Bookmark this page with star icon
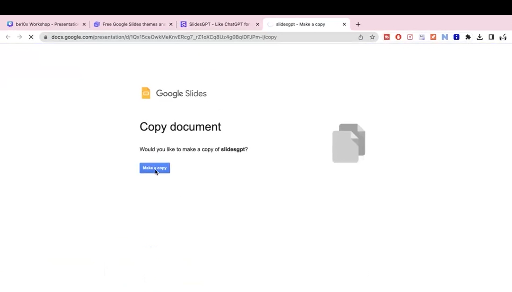 (372, 37)
